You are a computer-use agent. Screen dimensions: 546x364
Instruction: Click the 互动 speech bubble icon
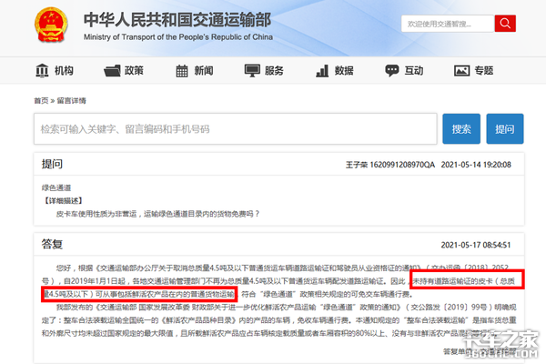[392, 71]
